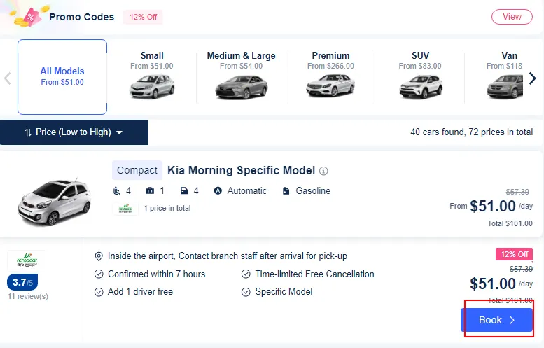
Task: Click the Specific Model checkmark icon
Action: (x=246, y=292)
